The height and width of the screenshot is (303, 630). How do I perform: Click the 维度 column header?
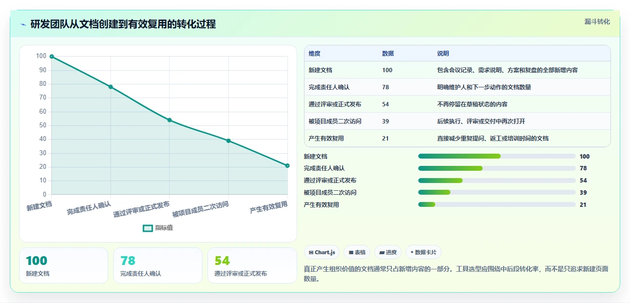tap(315, 54)
